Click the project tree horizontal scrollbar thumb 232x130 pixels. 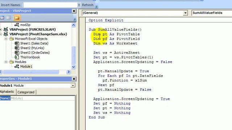(31, 72)
